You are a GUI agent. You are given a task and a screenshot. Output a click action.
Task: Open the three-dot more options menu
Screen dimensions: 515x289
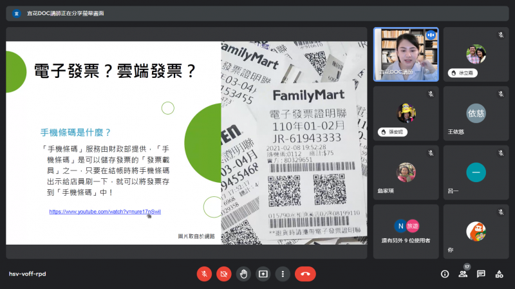[x=283, y=274]
